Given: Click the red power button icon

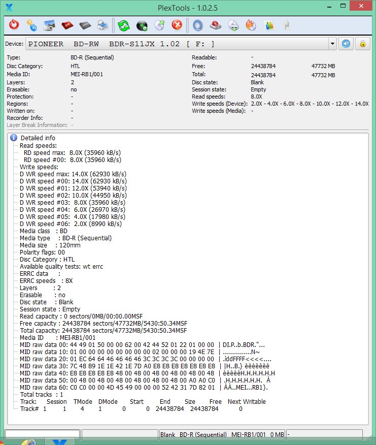Looking at the screenshot, I should click(14, 25).
